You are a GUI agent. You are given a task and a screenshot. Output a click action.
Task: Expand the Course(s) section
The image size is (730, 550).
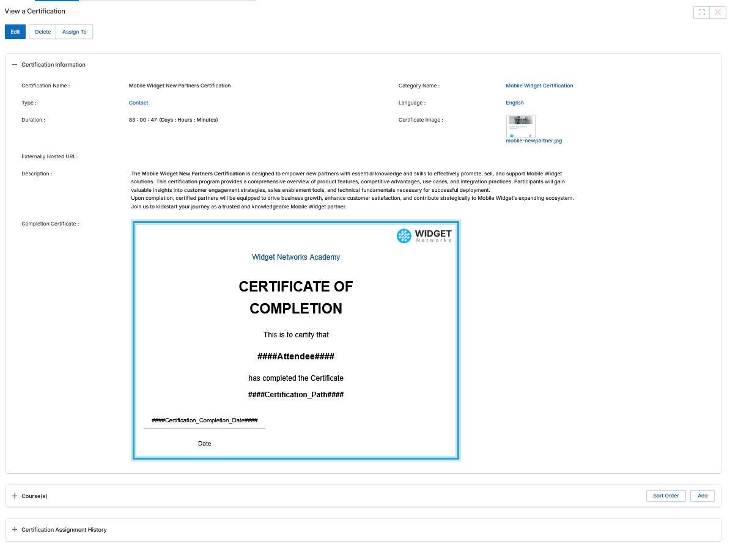[x=15, y=496]
